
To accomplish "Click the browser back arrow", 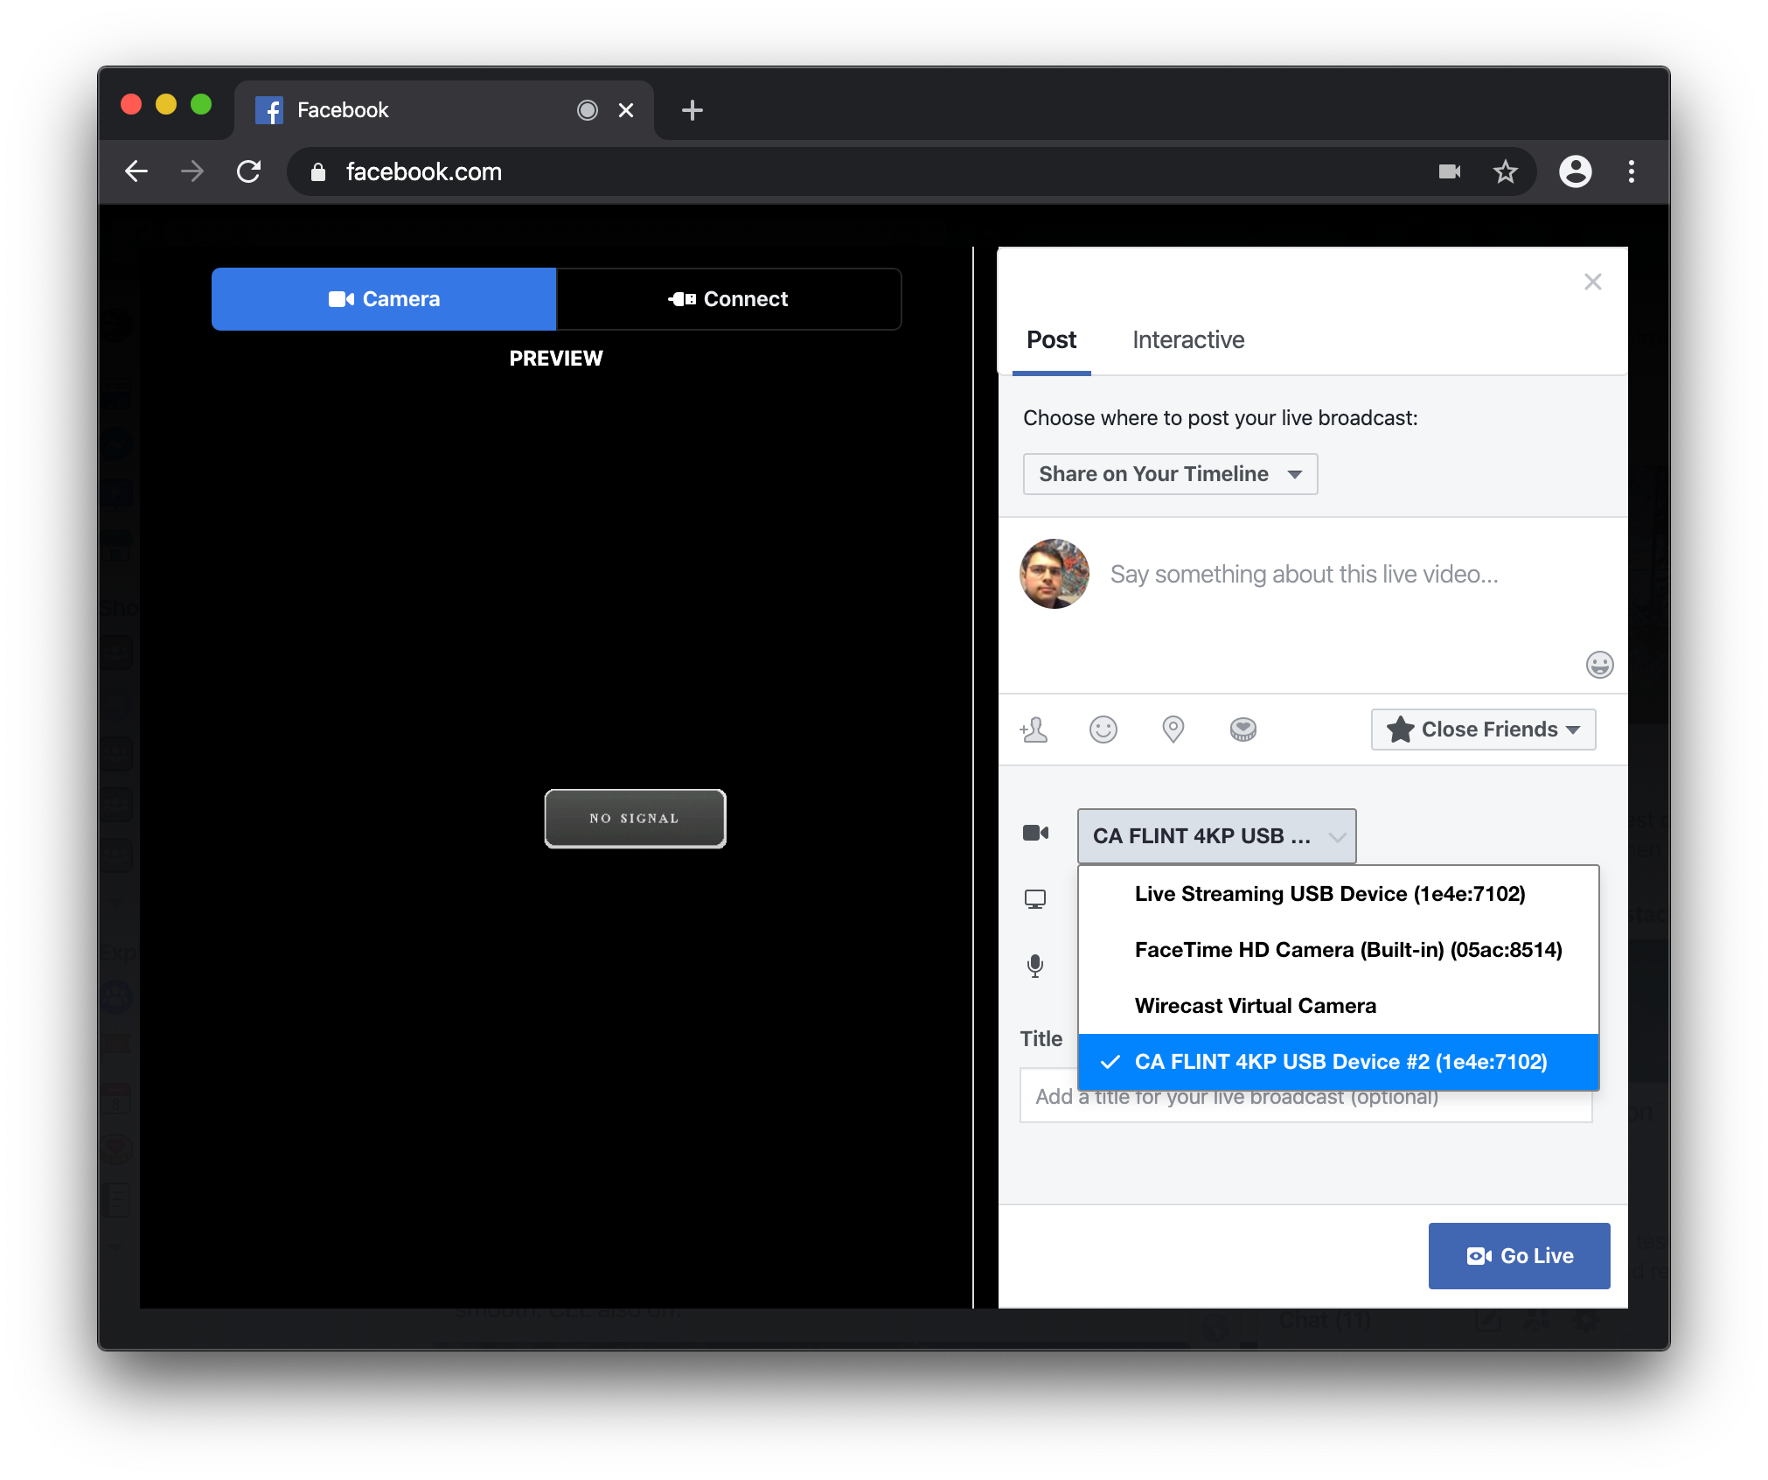I will (x=136, y=171).
